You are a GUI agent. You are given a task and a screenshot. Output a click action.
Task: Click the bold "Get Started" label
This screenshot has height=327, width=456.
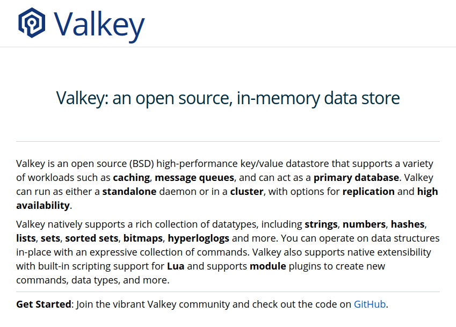click(x=44, y=304)
